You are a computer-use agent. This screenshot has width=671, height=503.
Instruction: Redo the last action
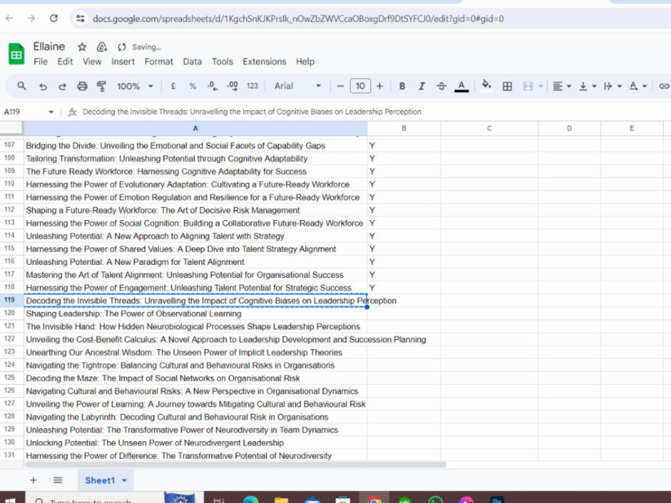(x=62, y=87)
